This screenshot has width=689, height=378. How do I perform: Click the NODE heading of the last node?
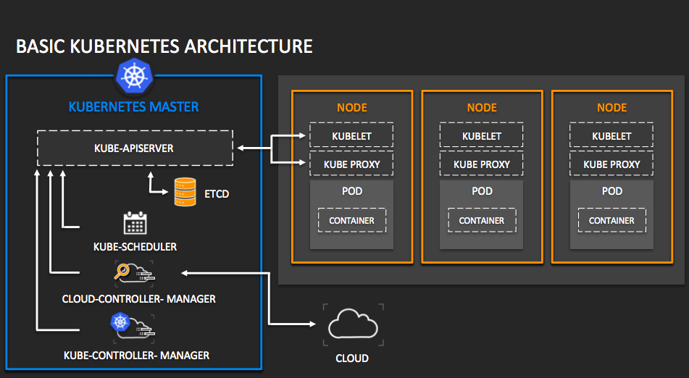click(x=612, y=108)
